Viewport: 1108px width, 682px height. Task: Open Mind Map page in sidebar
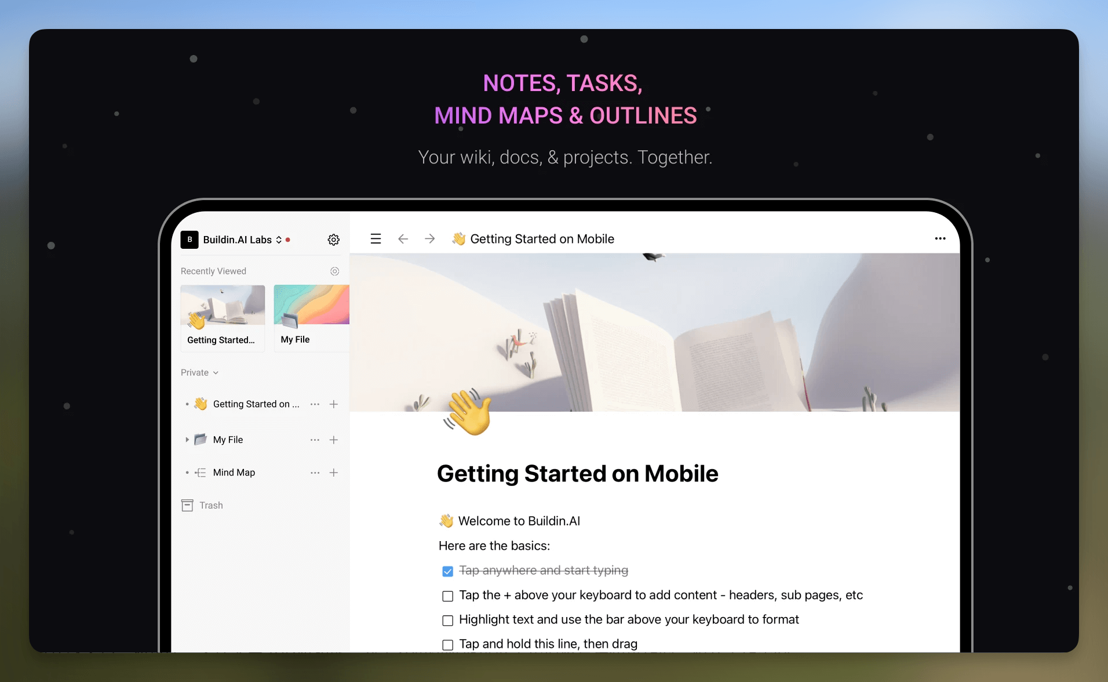pyautogui.click(x=234, y=473)
